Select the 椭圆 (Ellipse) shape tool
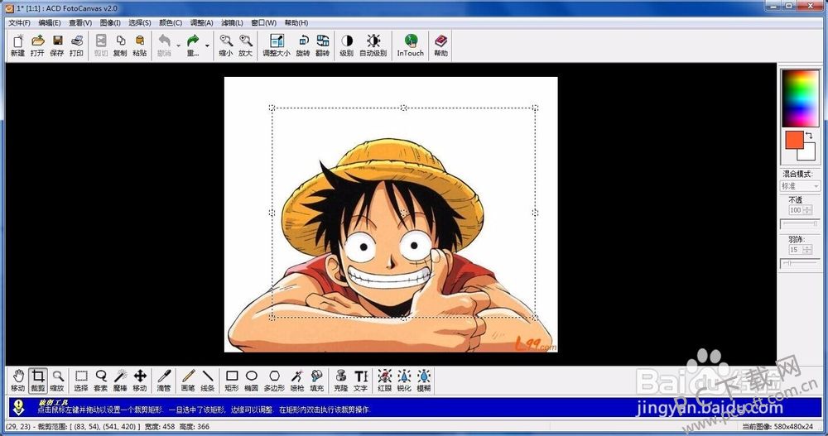The width and height of the screenshot is (828, 436). pyautogui.click(x=252, y=380)
